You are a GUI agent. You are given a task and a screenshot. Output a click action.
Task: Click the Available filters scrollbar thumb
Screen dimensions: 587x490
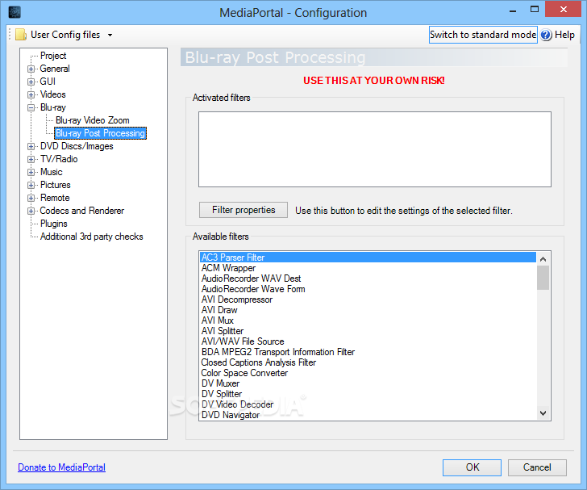tap(543, 278)
